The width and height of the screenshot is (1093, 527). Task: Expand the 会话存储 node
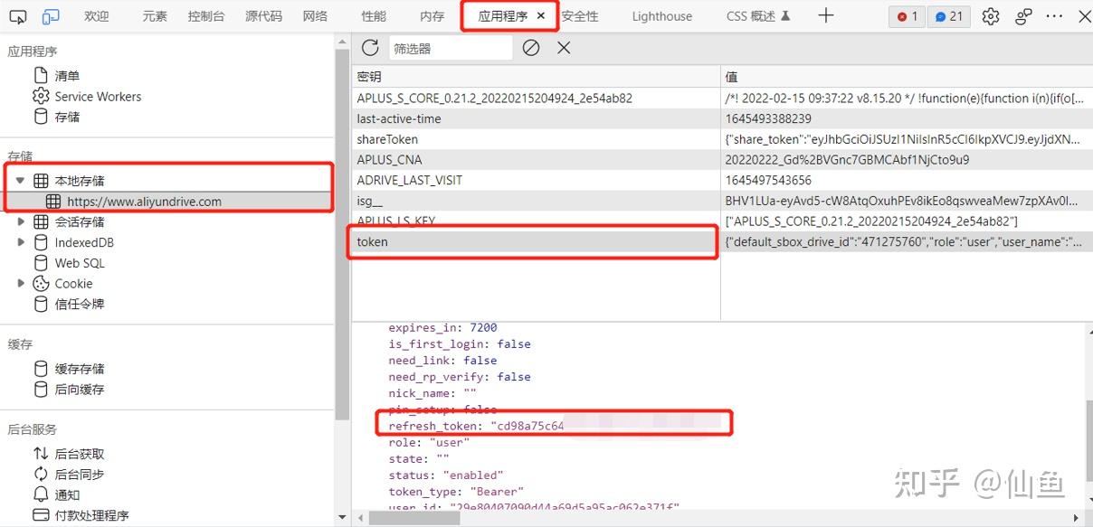click(x=21, y=221)
